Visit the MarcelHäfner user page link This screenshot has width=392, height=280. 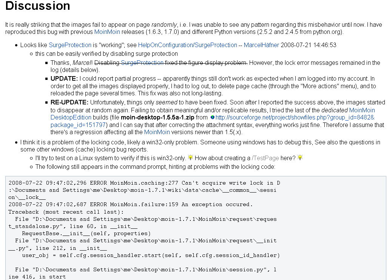click(261, 45)
